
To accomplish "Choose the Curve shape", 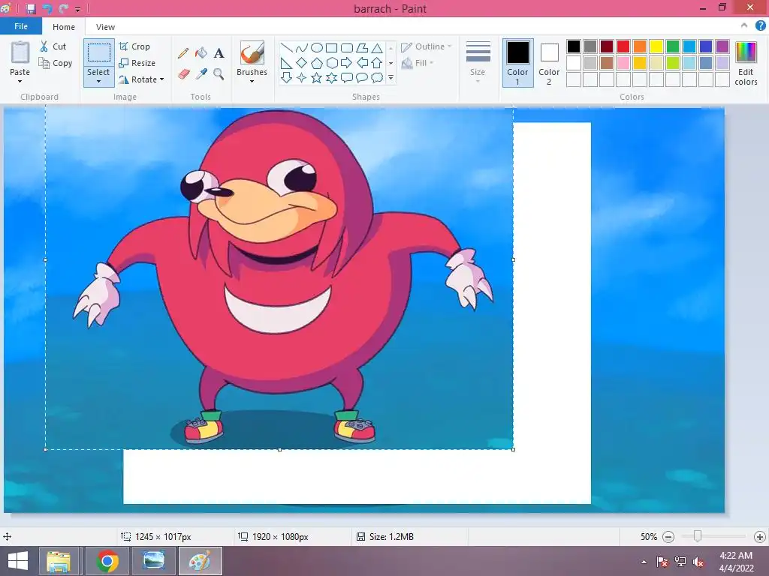I will coord(302,48).
